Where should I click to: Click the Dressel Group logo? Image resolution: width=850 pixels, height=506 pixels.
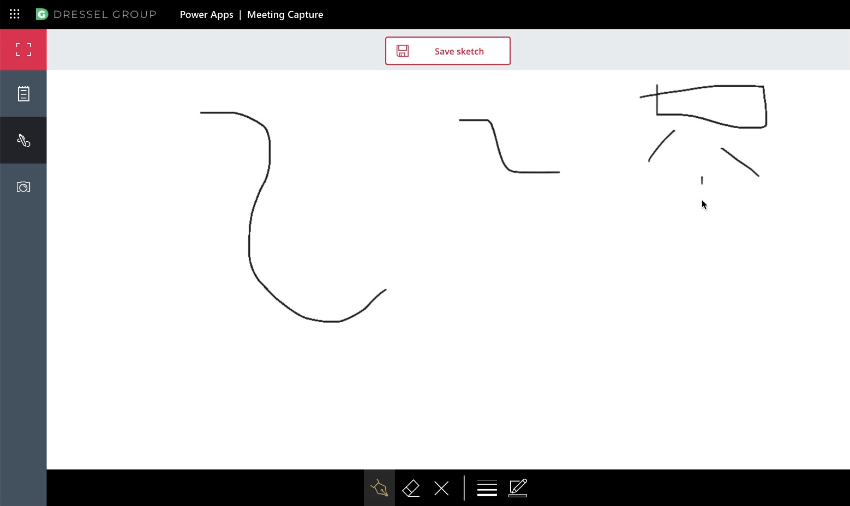(x=96, y=14)
